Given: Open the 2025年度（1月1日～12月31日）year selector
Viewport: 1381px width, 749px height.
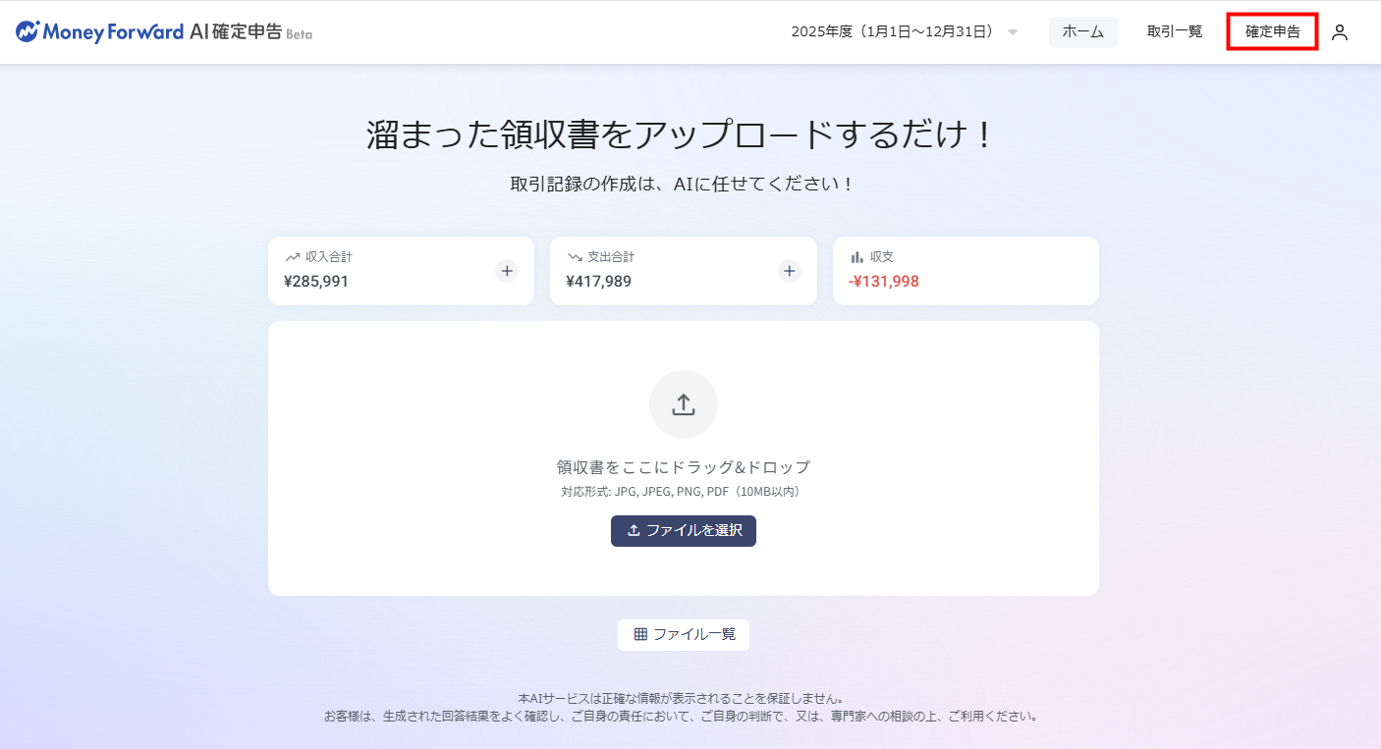Looking at the screenshot, I should [x=893, y=32].
